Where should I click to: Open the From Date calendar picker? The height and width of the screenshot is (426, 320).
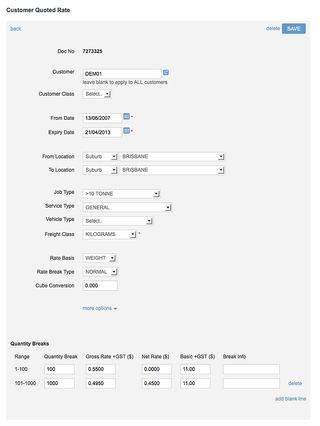[x=126, y=117]
